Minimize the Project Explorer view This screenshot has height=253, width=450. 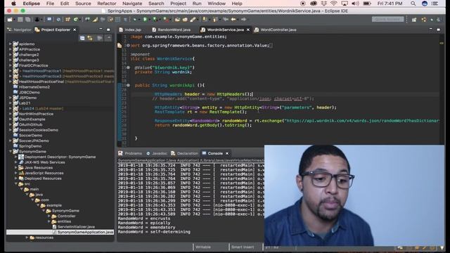point(101,30)
